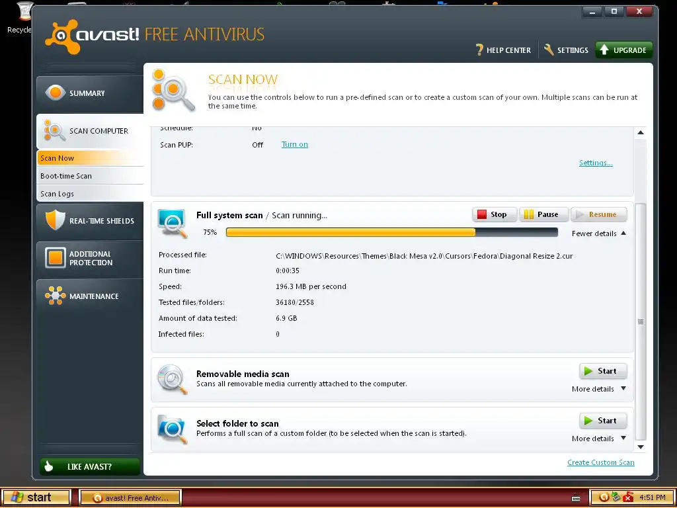The image size is (677, 508).
Task: Open the Settings... link
Action: point(596,163)
